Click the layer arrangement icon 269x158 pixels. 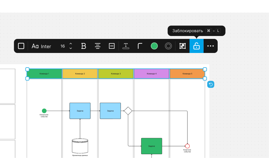point(182,46)
